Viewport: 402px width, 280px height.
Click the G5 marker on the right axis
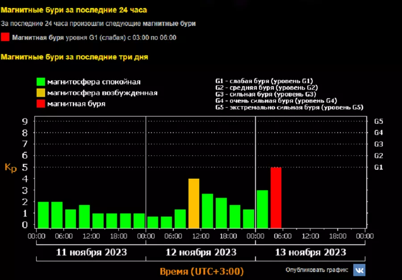coord(378,121)
